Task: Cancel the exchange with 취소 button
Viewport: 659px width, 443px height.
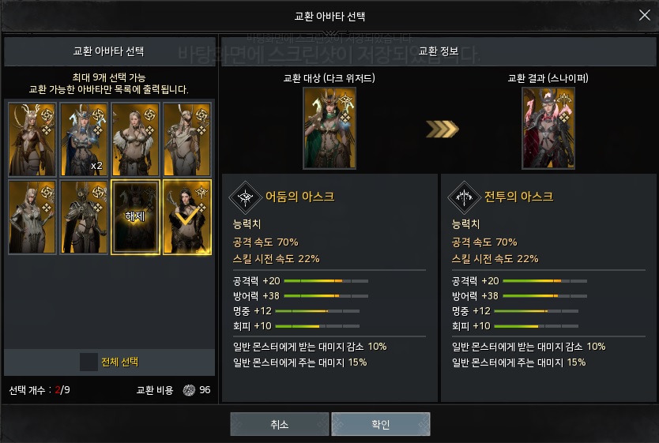Action: pyautogui.click(x=280, y=424)
